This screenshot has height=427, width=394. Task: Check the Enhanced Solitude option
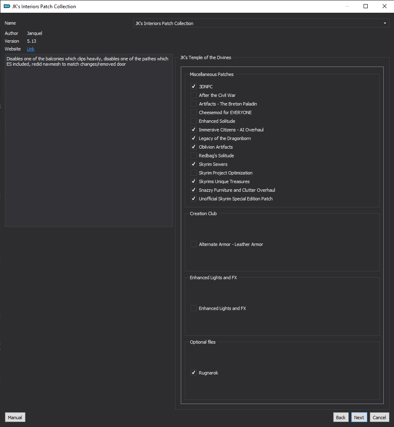pos(194,121)
